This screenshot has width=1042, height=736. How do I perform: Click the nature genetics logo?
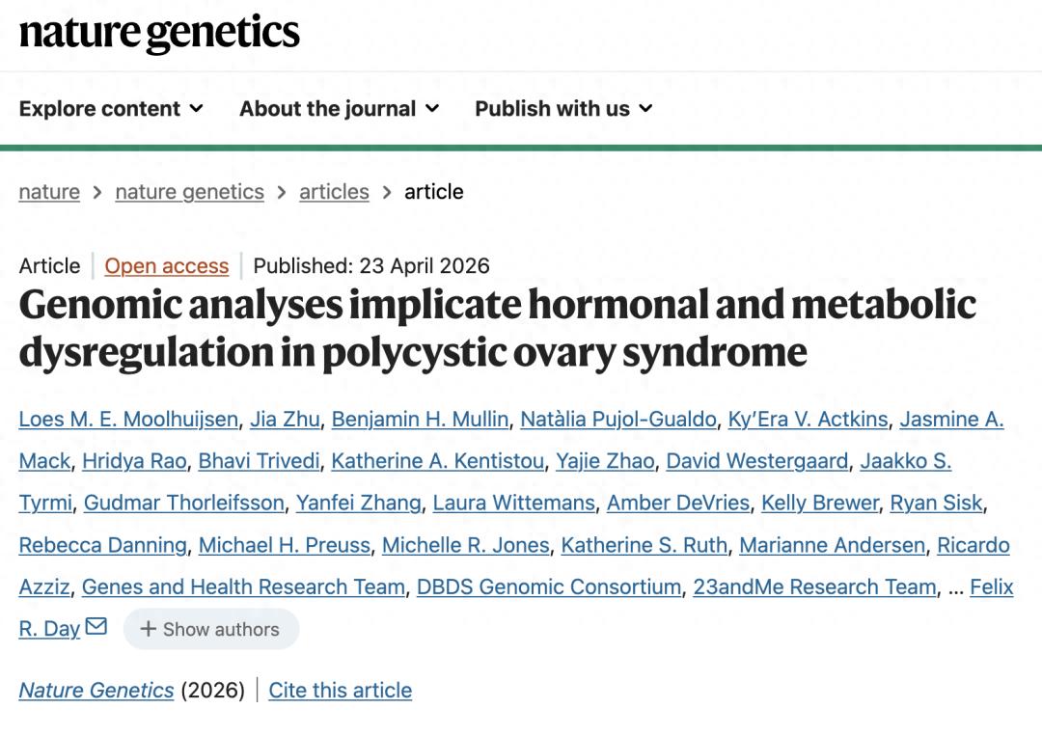point(159,33)
